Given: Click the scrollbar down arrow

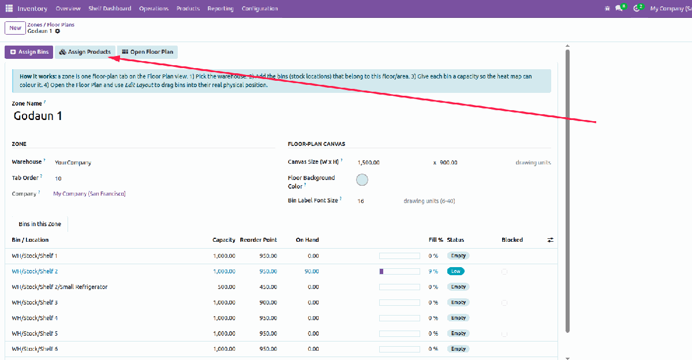Looking at the screenshot, I should point(567,358).
